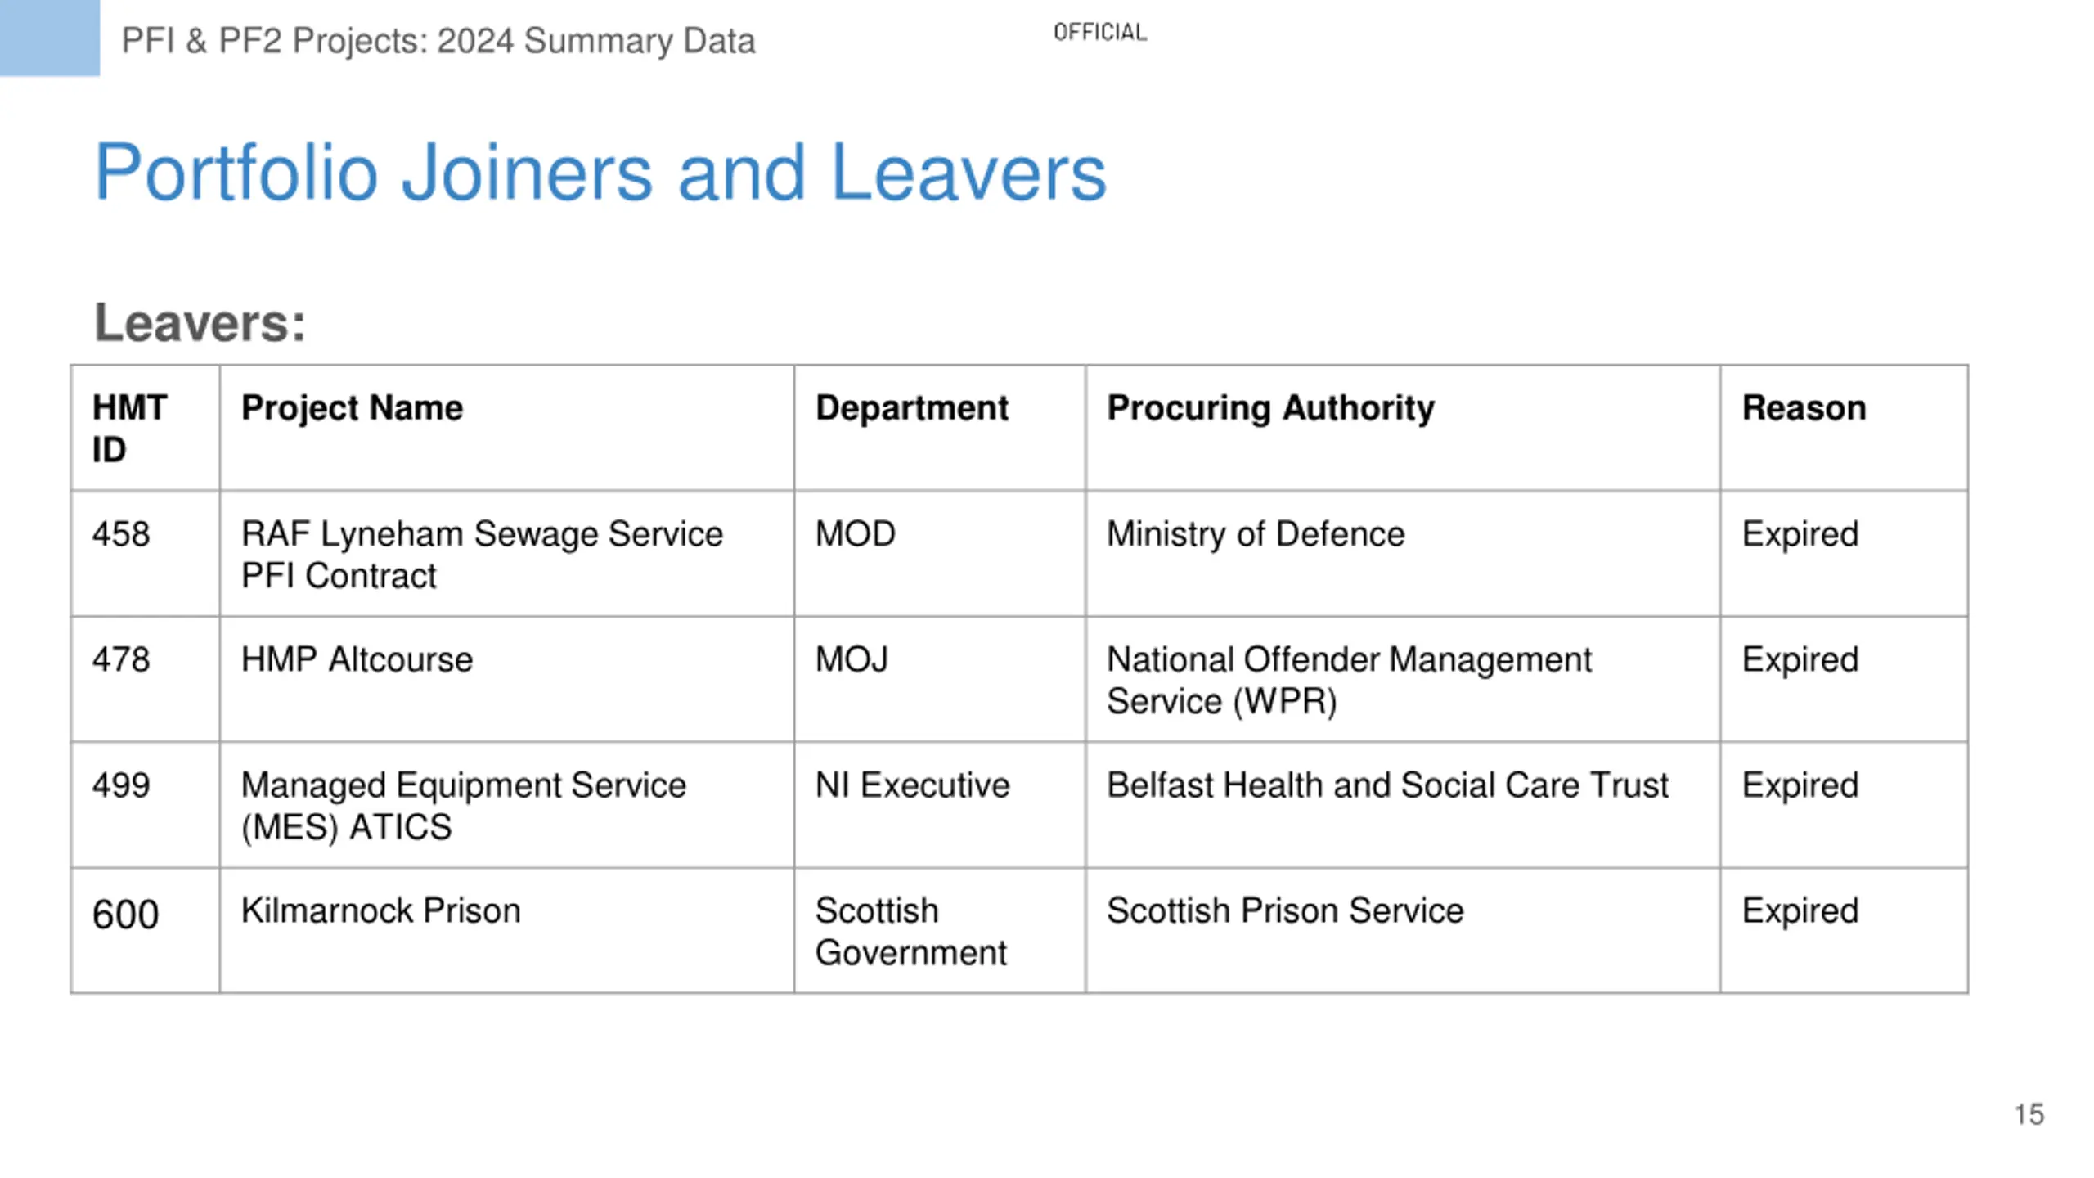Screen dimensions: 2094x1178
Task: Click the OFFICIAL classification label
Action: click(x=1099, y=32)
